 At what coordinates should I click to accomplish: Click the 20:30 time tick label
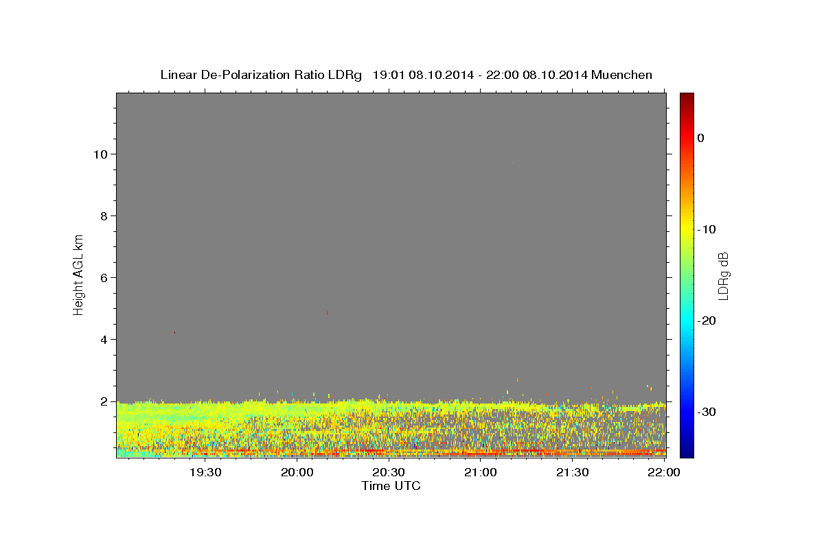click(x=389, y=473)
